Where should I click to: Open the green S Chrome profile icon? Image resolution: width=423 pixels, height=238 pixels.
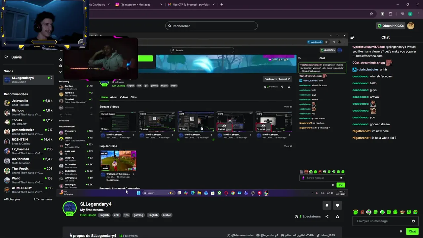[x=410, y=14]
